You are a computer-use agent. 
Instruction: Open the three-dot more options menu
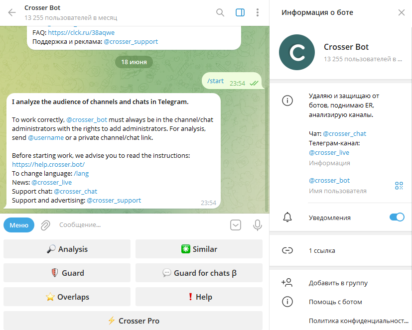(x=258, y=12)
